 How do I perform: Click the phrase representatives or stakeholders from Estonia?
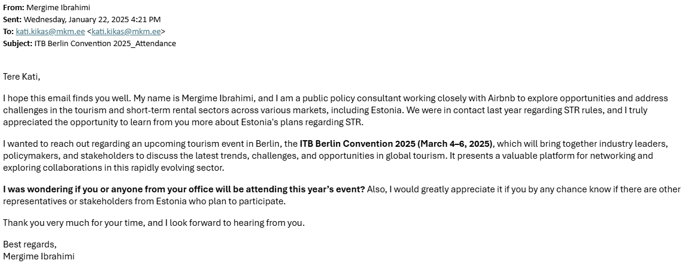95,201
